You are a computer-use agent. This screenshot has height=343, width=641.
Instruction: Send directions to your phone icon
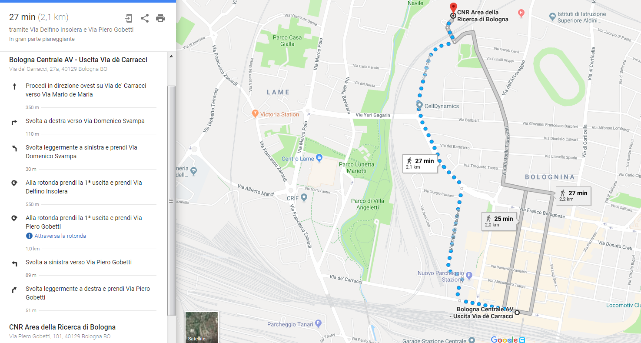click(129, 18)
